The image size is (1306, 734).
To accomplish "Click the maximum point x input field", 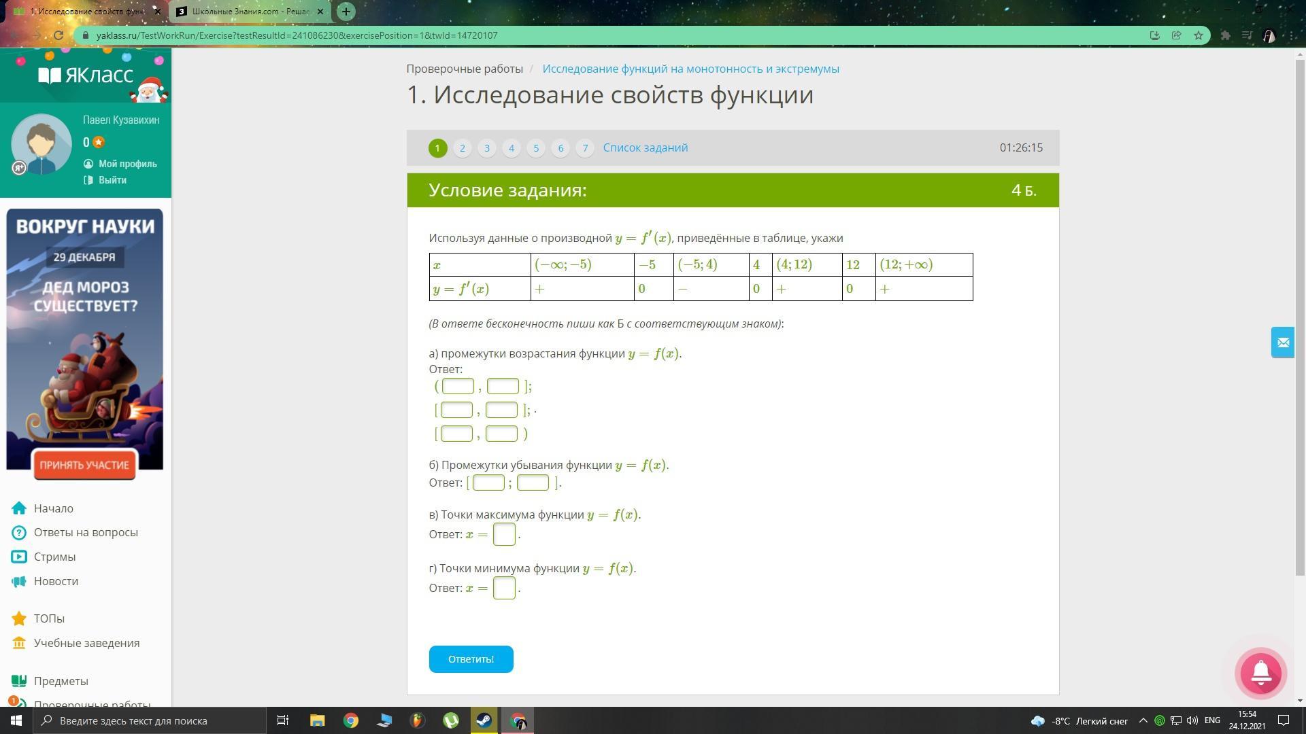I will [x=504, y=534].
